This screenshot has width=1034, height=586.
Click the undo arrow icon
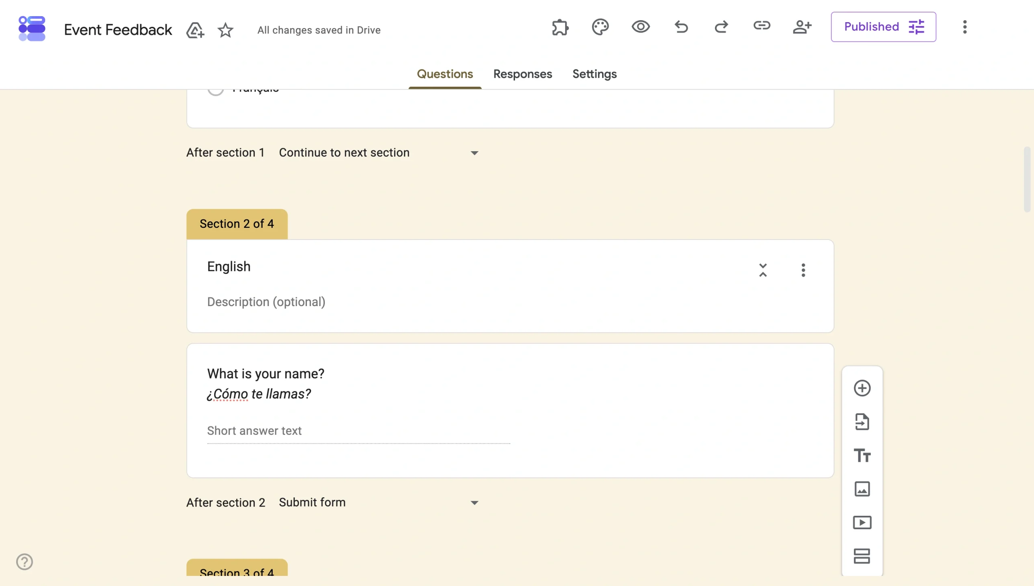[x=681, y=27]
